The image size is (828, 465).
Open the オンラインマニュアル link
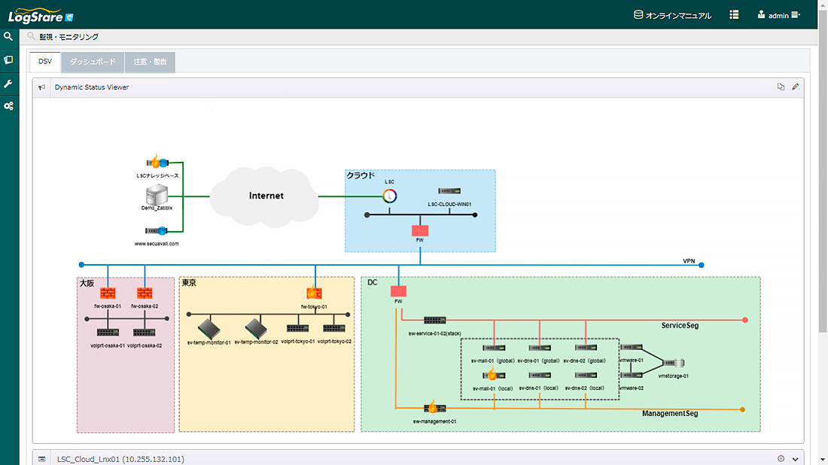tap(672, 15)
